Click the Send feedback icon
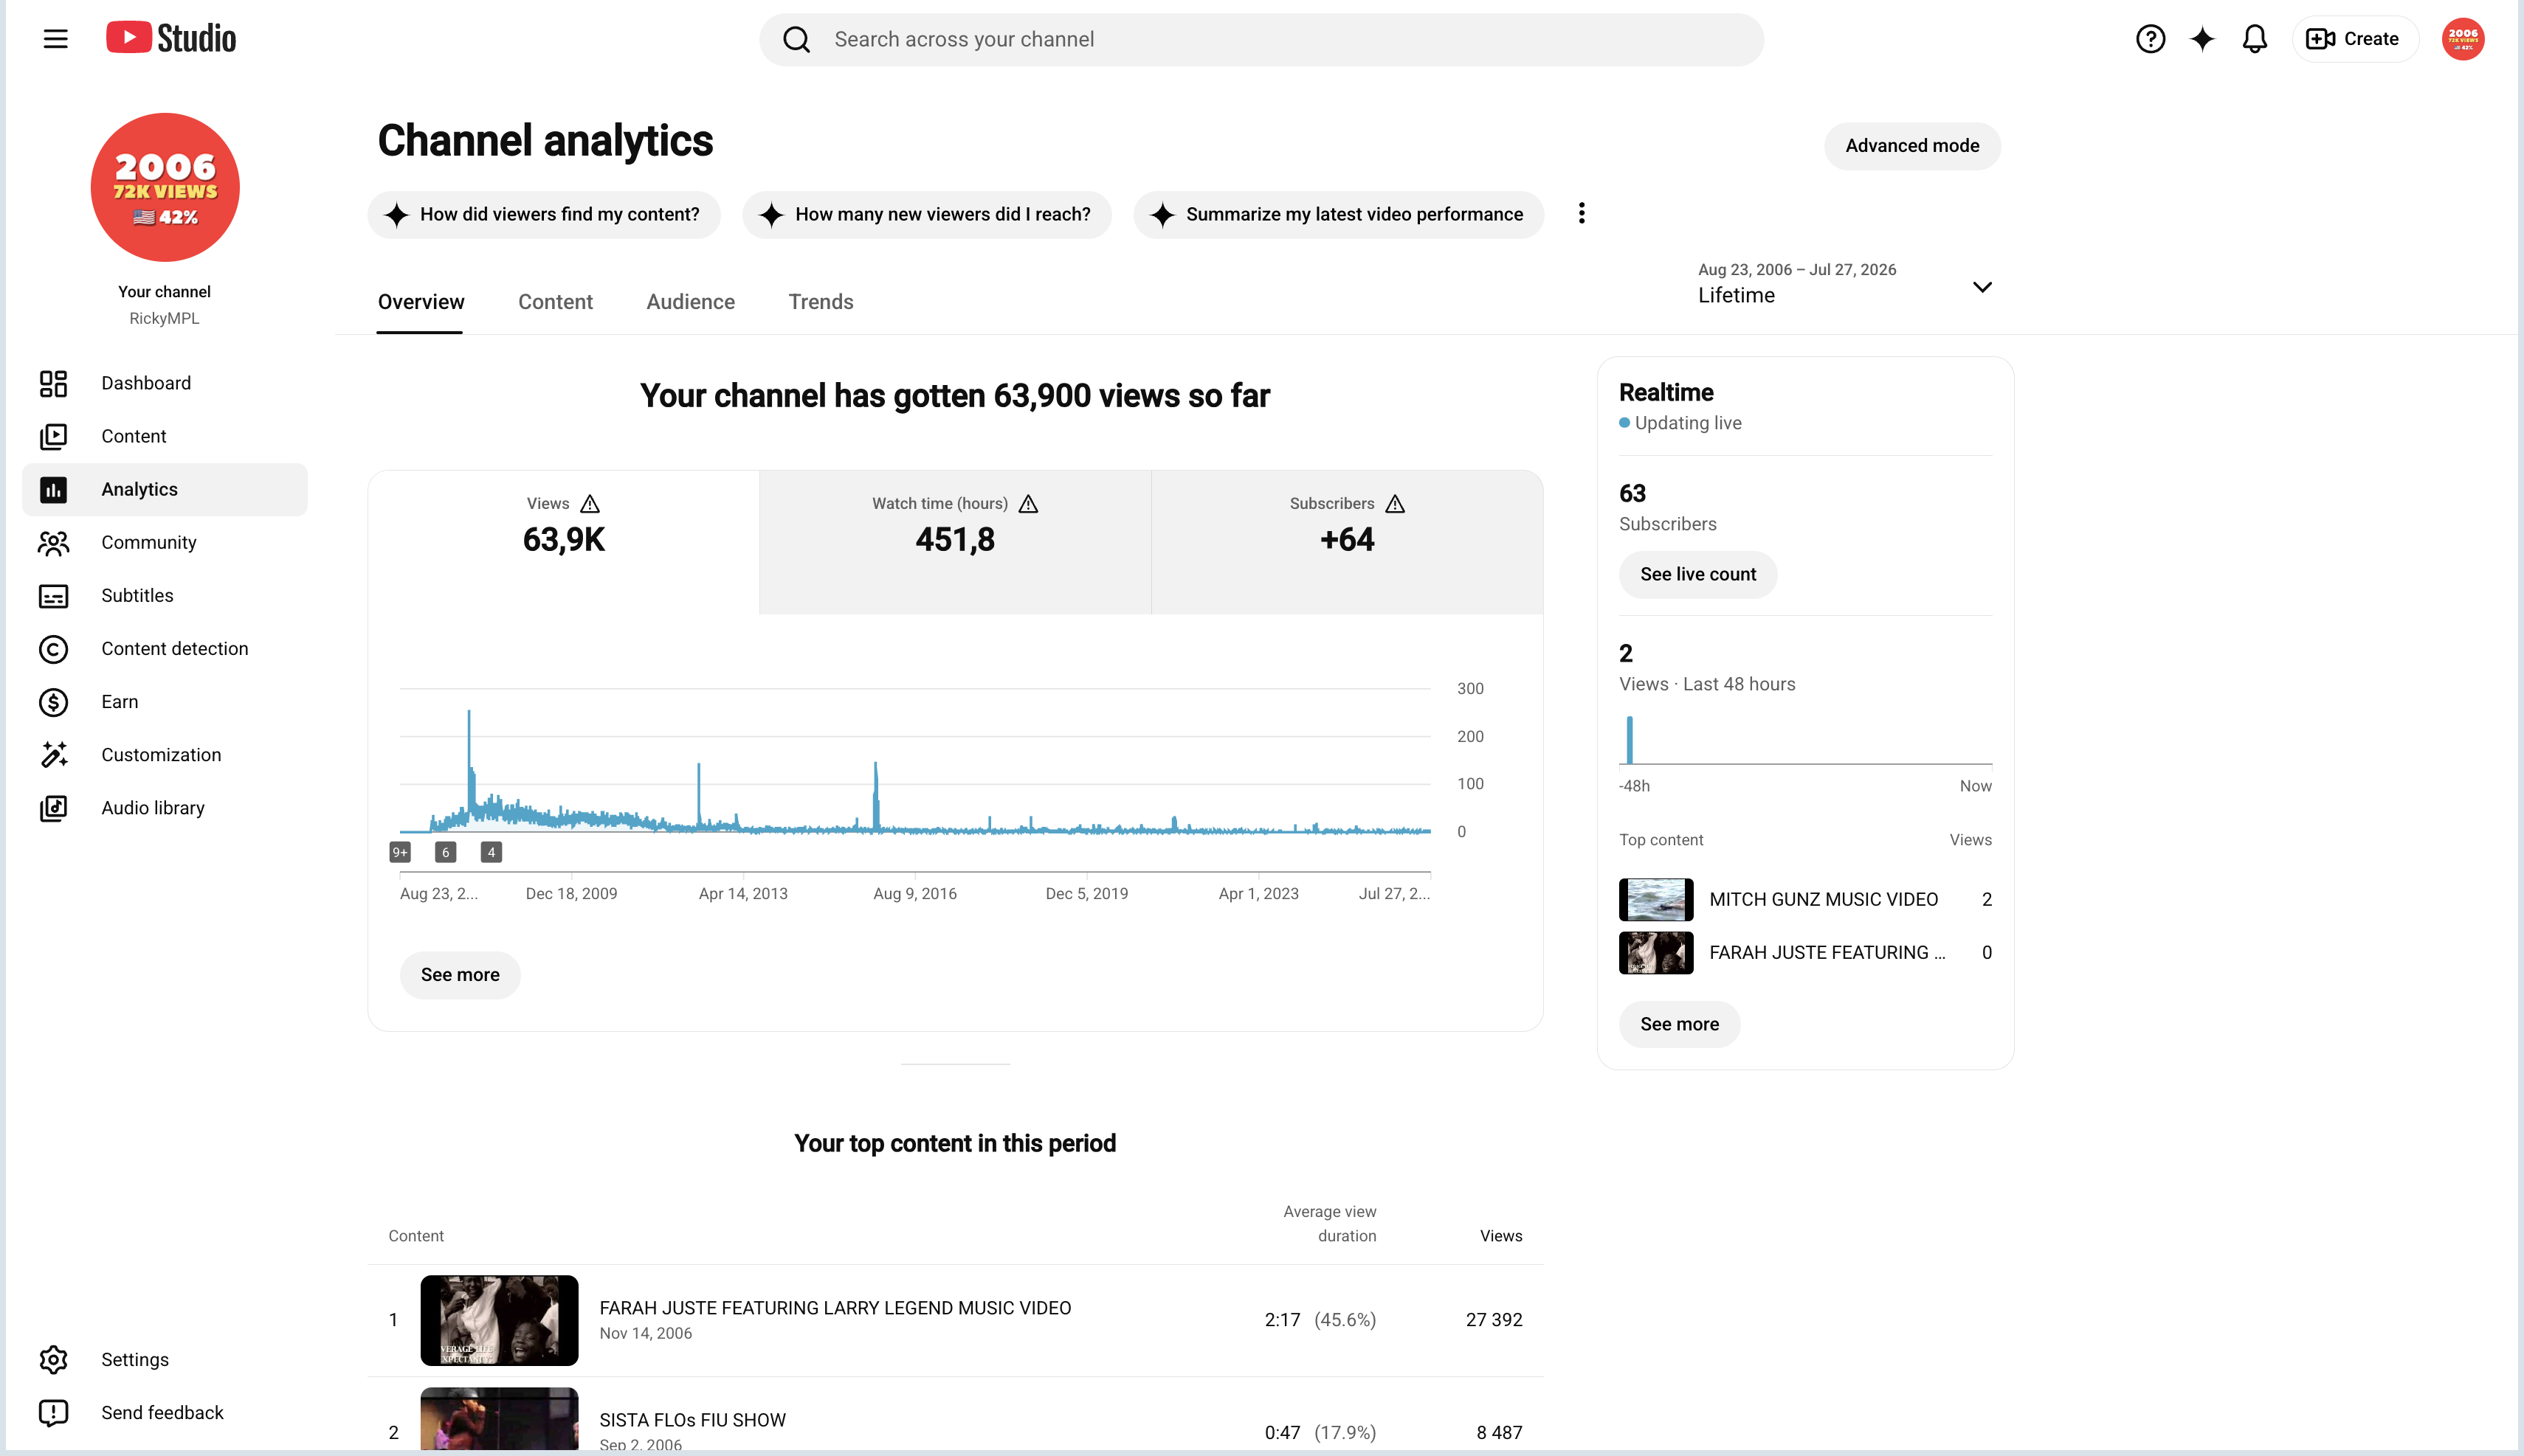The image size is (2524, 1456). point(53,1412)
